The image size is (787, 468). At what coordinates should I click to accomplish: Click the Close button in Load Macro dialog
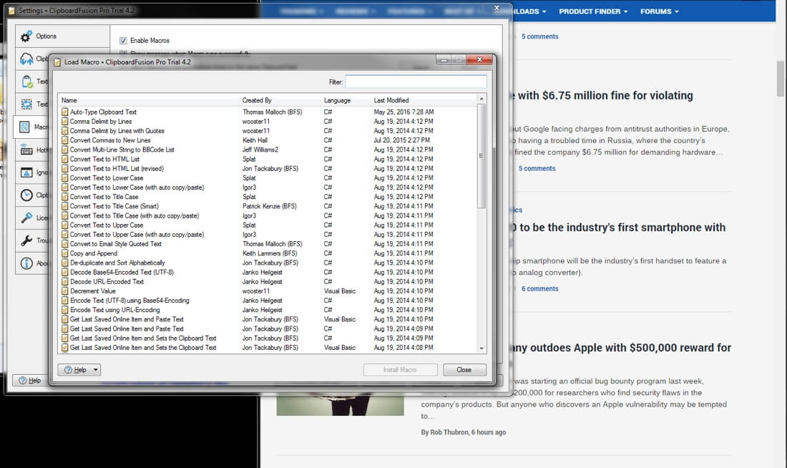pos(464,370)
